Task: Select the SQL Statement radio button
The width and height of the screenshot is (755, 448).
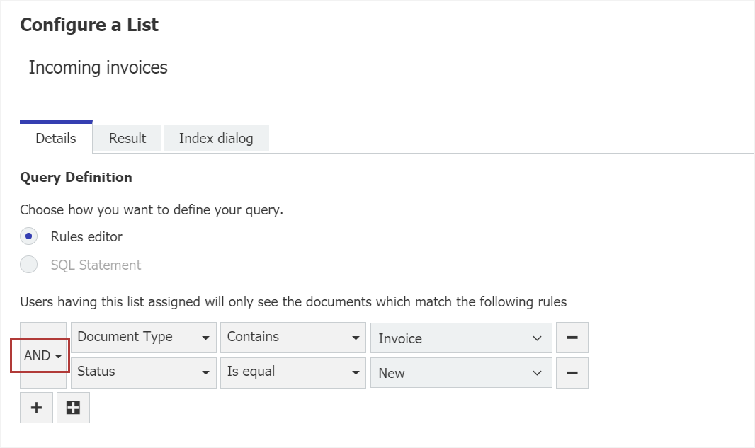Action: coord(29,265)
